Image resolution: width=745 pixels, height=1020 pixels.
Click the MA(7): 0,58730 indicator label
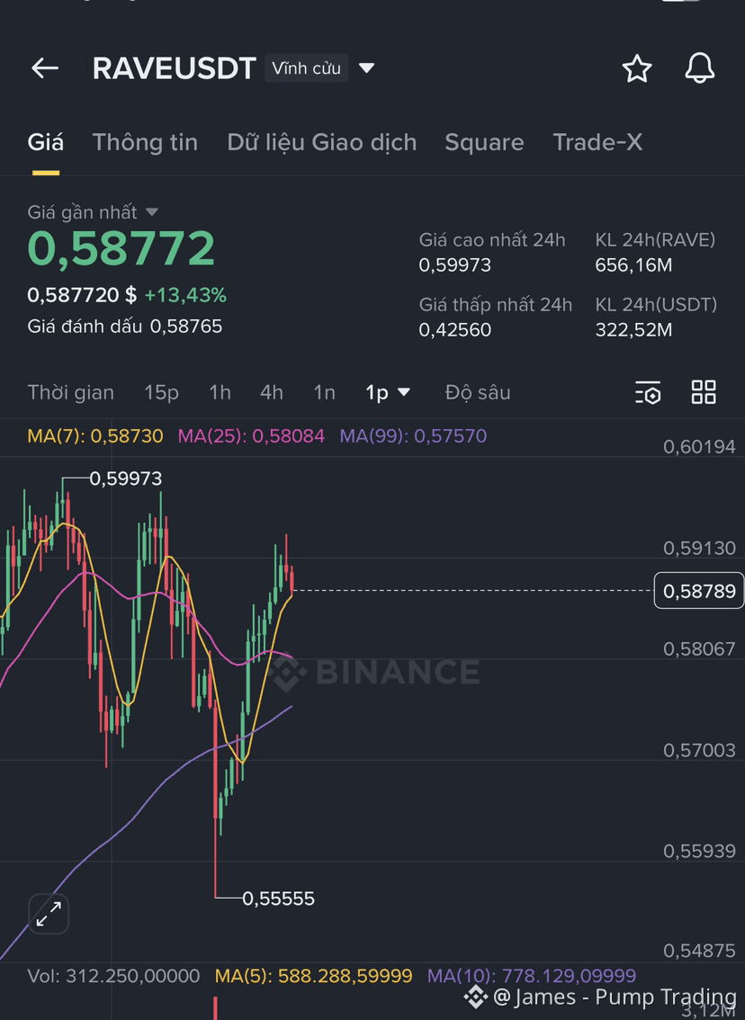coord(95,436)
